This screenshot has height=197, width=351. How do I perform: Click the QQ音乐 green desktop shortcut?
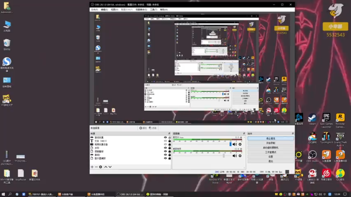pyautogui.click(x=340, y=175)
